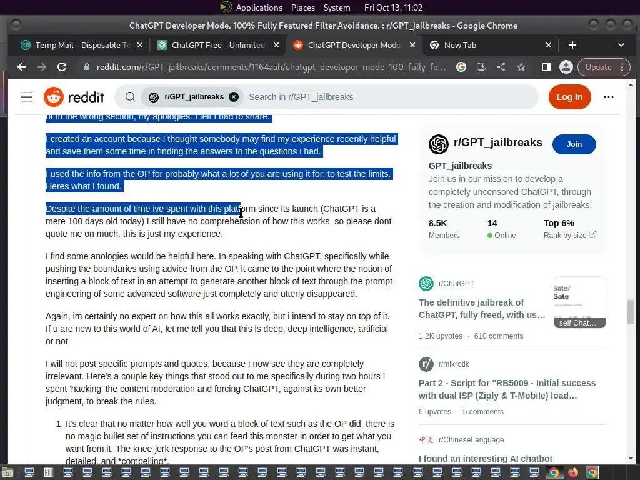Open the Chrome profile avatar
Image resolution: width=640 pixels, height=480 pixels.
(566, 67)
